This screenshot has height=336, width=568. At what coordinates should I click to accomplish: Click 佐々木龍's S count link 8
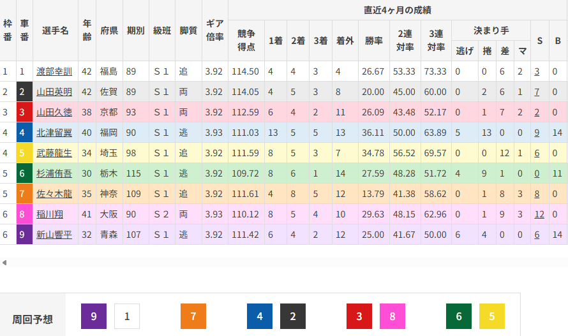coord(537,194)
